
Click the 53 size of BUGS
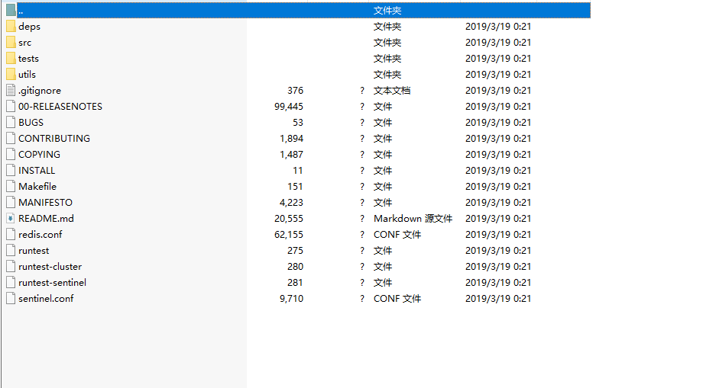click(x=298, y=123)
